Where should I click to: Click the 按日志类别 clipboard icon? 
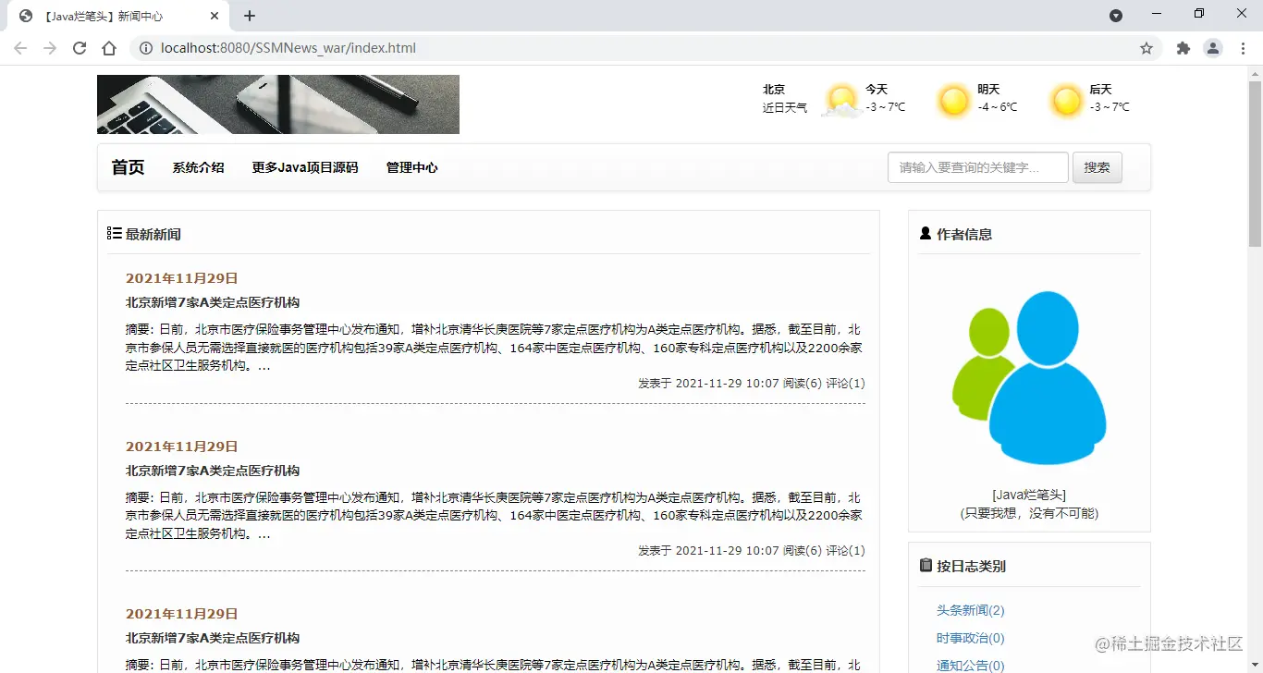tap(926, 565)
